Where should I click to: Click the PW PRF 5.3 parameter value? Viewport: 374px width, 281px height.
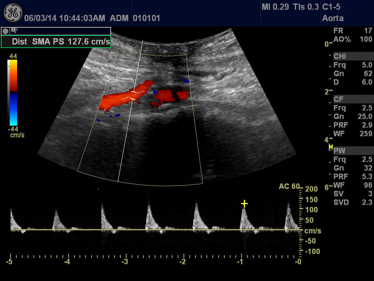coord(367,176)
